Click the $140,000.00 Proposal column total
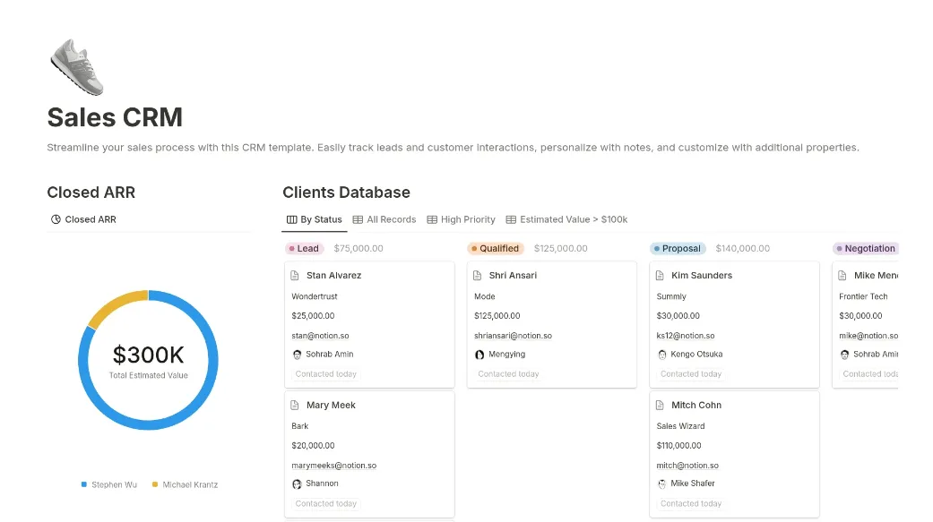 pyautogui.click(x=743, y=249)
